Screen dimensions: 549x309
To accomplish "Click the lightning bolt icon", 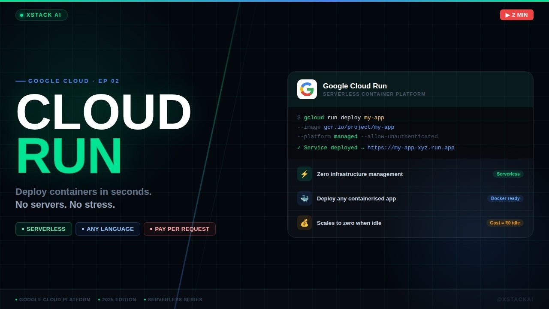I will point(305,174).
